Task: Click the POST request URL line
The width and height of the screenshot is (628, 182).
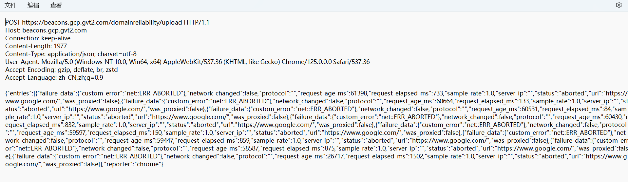Action: [x=107, y=22]
